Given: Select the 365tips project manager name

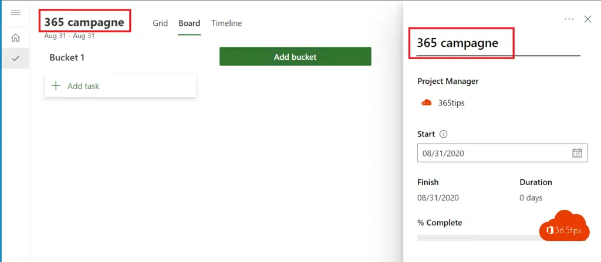Looking at the screenshot, I should click(x=451, y=103).
